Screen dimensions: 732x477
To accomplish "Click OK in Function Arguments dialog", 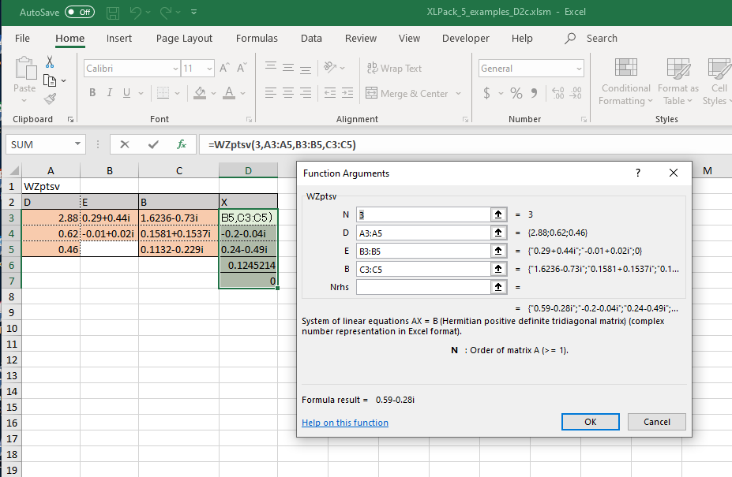I will click(x=590, y=422).
